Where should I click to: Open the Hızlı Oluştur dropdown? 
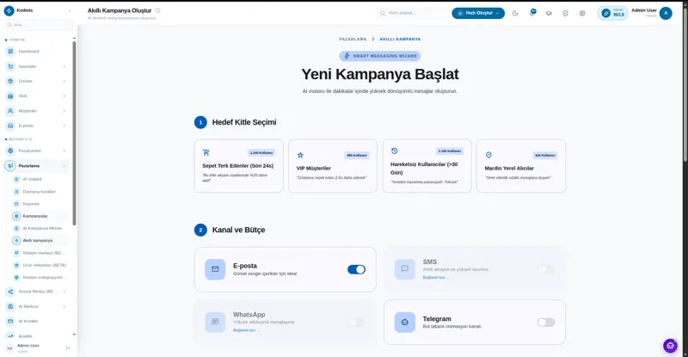coord(478,13)
